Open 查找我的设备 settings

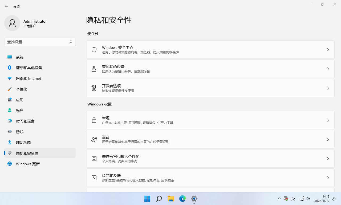[x=210, y=69]
